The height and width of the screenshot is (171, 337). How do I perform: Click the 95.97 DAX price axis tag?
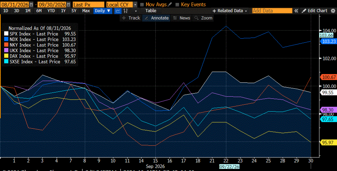point(328,142)
